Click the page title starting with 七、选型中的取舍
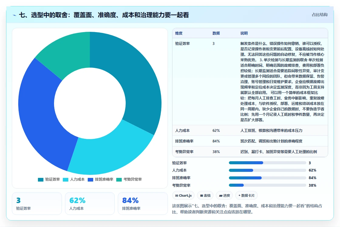 click(x=104, y=15)
